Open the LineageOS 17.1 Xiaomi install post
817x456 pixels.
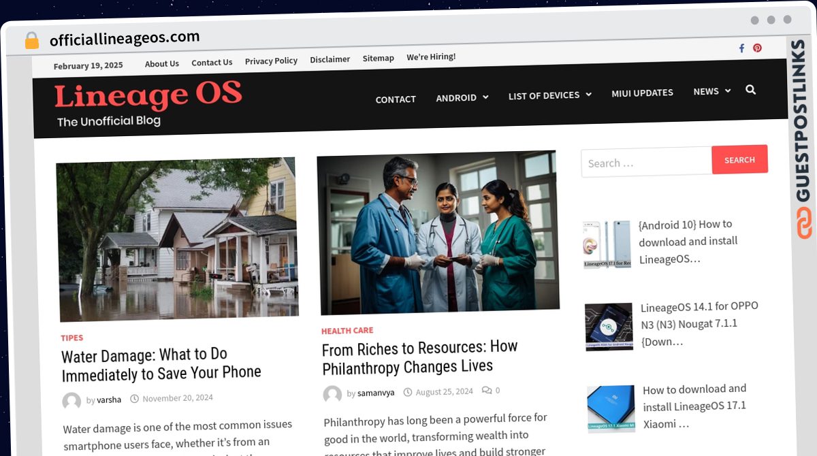(694, 406)
